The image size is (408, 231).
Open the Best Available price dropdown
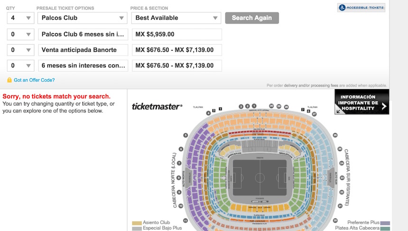(176, 18)
